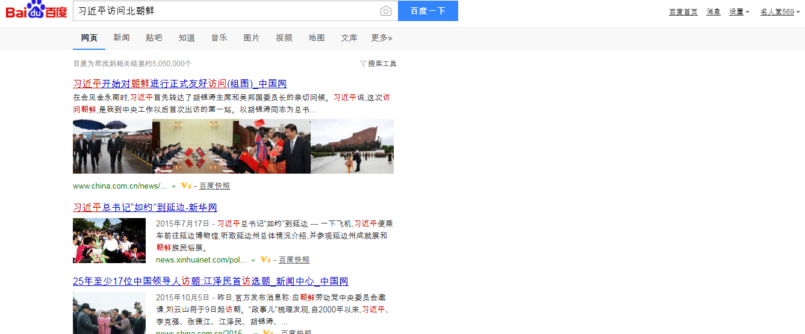
Task: Switch to the 新闻 tab
Action: point(122,38)
